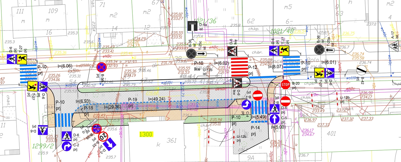Click the yellow highlighted 1300 label
This screenshot has width=401, height=162.
pyautogui.click(x=146, y=134)
